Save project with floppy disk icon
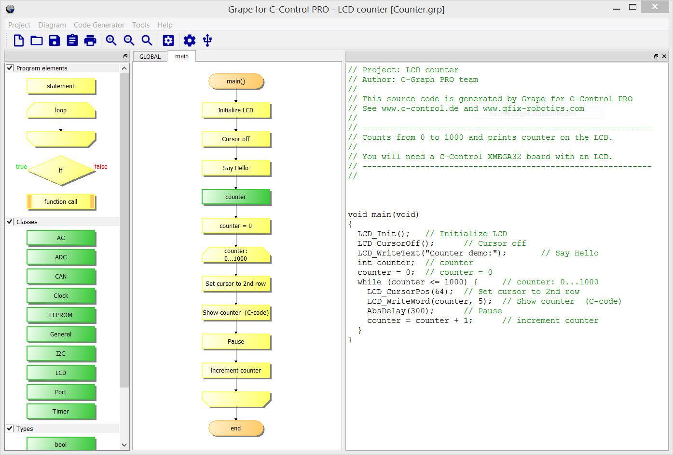 click(55, 40)
